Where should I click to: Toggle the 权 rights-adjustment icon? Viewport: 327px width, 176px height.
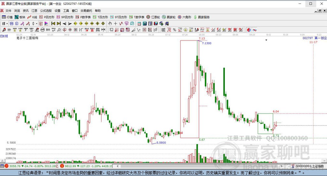point(41,24)
